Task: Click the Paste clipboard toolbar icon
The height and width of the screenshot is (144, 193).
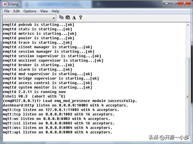Action: 68,17
